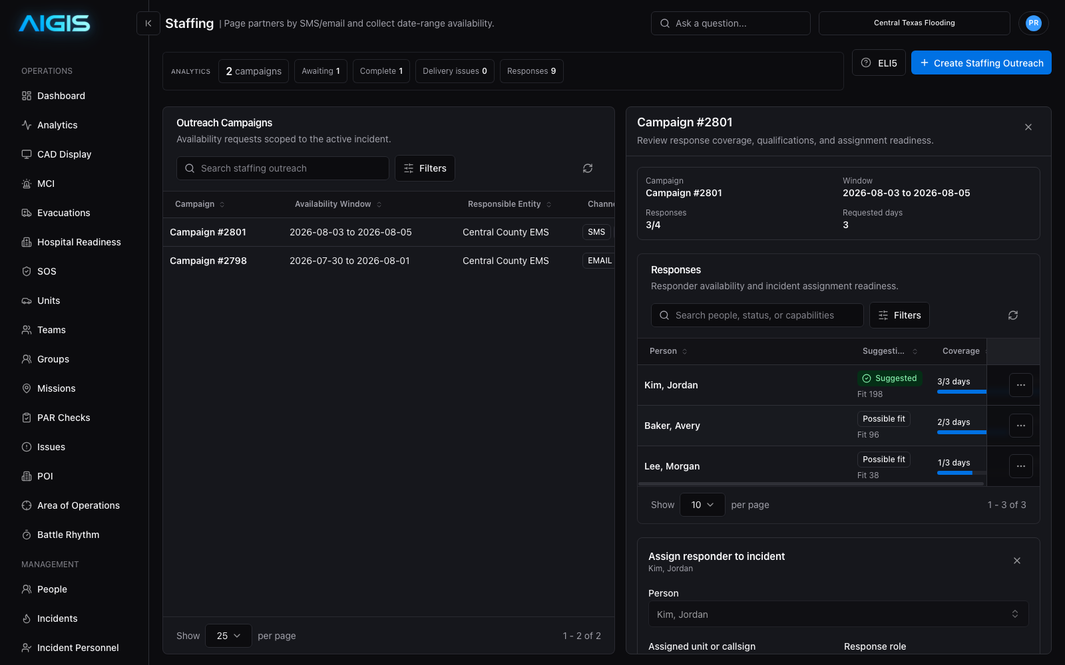Image resolution: width=1065 pixels, height=665 pixels.
Task: Open Hospital Readiness page
Action: pyautogui.click(x=79, y=242)
